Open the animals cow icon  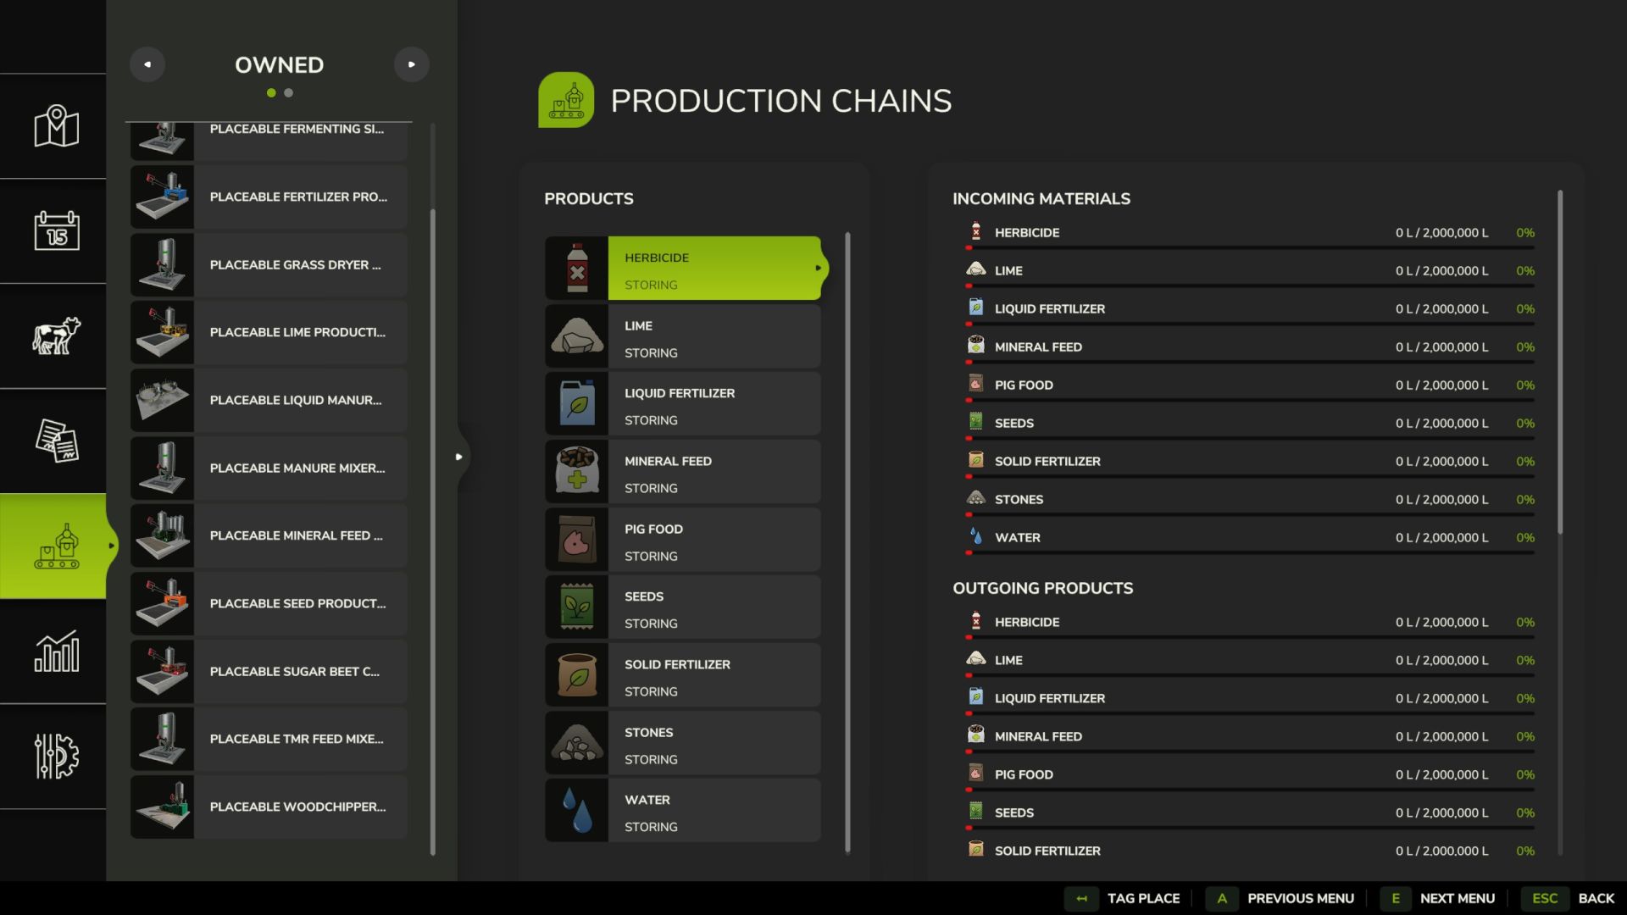click(x=56, y=335)
